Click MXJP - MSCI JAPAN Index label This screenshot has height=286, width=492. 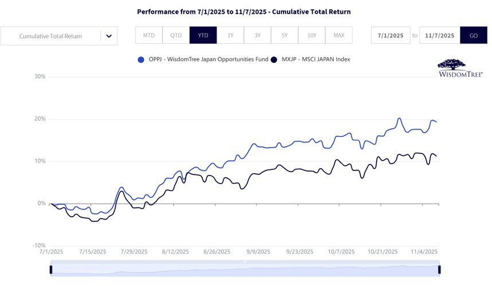click(316, 59)
